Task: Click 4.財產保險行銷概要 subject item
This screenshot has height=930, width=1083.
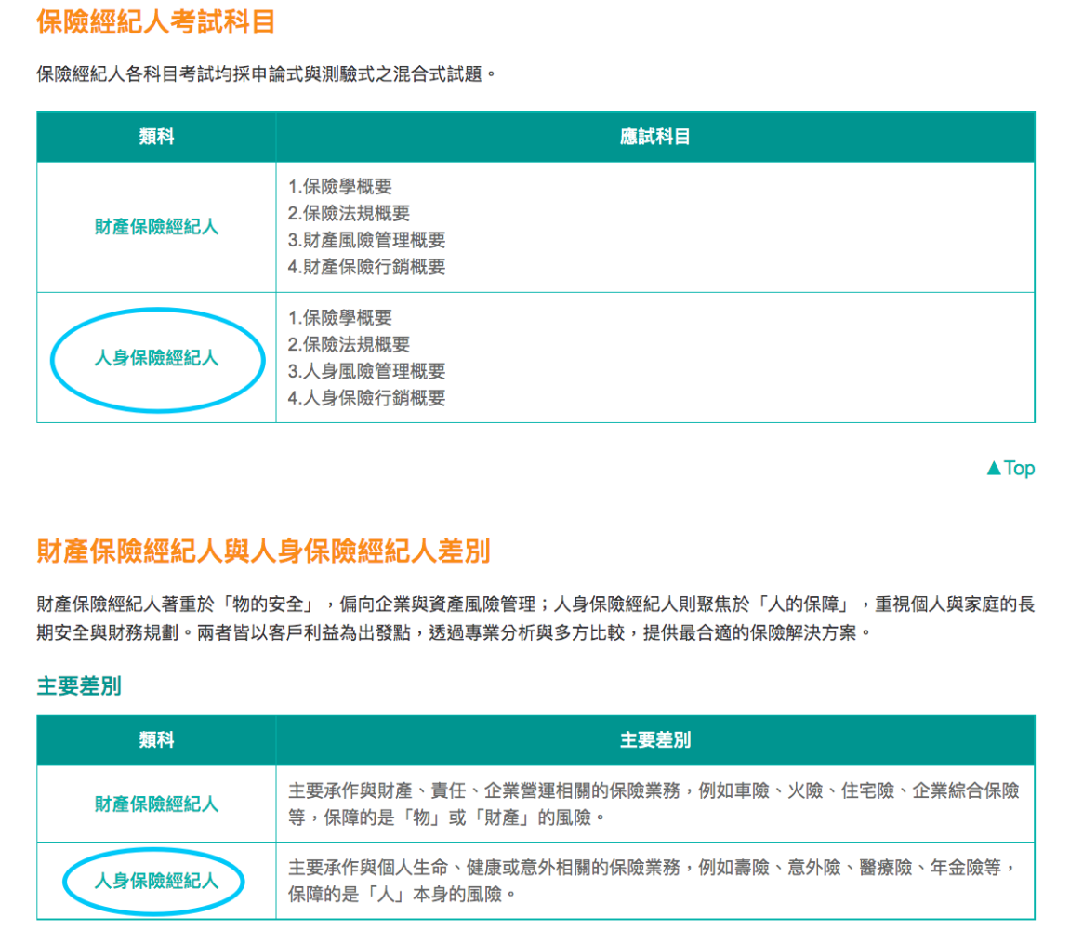Action: pyautogui.click(x=367, y=267)
